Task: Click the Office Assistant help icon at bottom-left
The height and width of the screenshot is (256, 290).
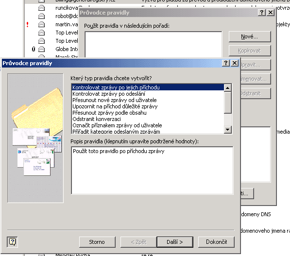Action: point(13,242)
